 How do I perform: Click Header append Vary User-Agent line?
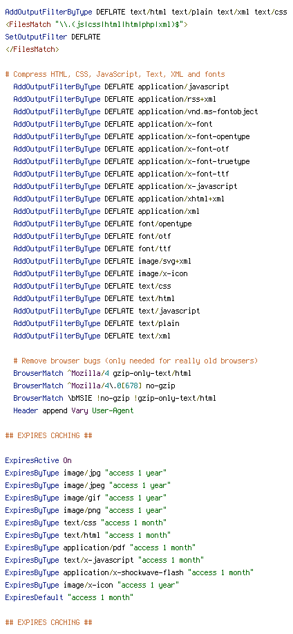[73, 411]
